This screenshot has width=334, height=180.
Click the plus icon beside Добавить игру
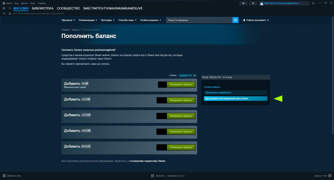[x=4, y=176]
